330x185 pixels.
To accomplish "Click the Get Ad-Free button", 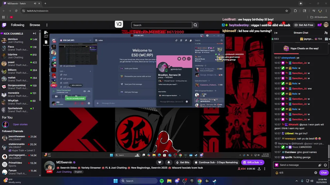I will [304, 25].
